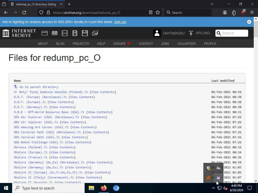Open a new browser tab

[x=69, y=4]
